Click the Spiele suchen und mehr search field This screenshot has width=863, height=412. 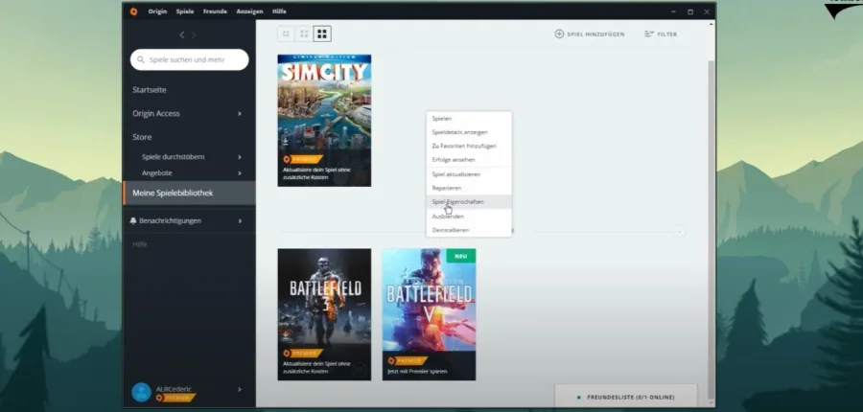click(x=189, y=59)
